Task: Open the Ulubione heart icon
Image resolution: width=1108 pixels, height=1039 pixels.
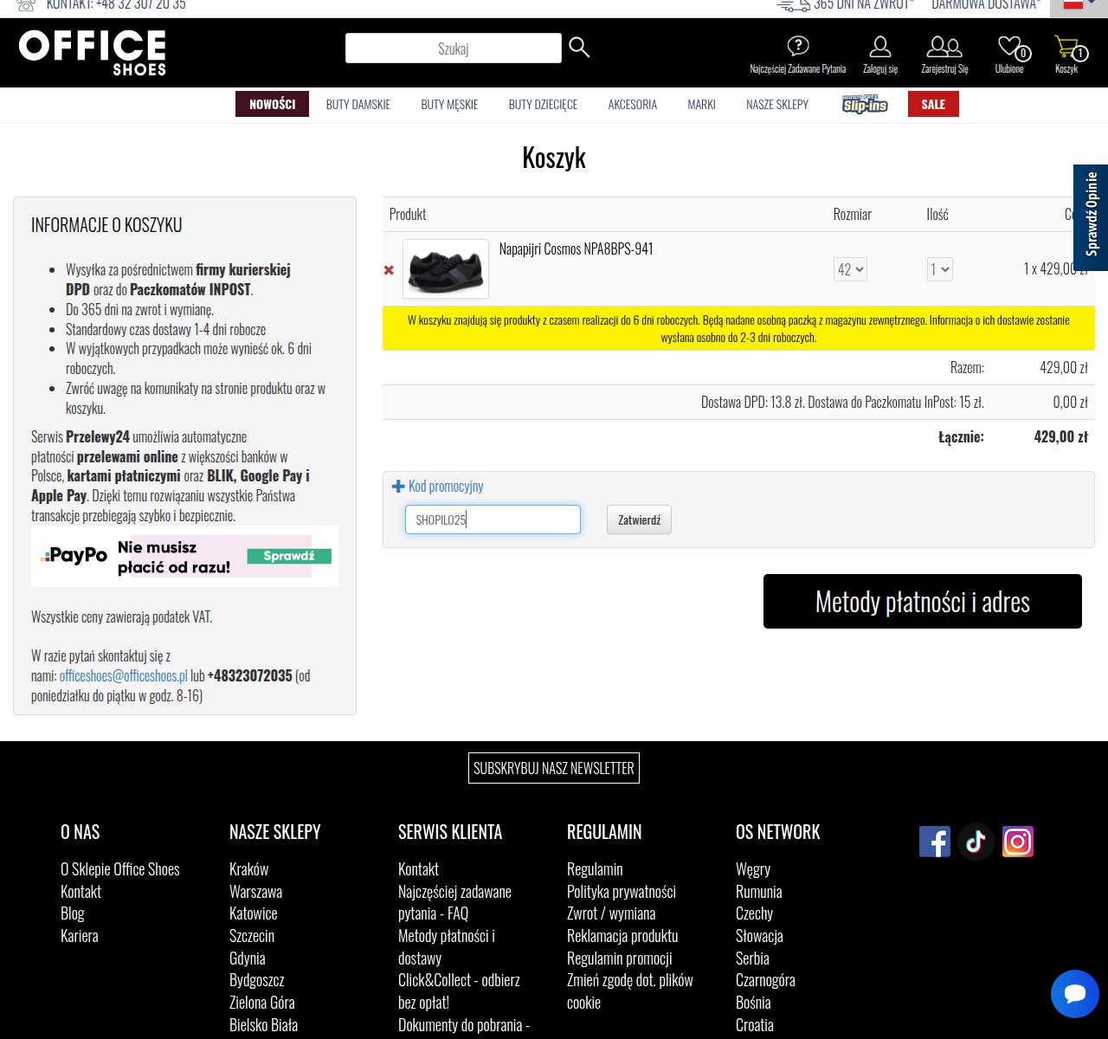Action: coord(1009,46)
